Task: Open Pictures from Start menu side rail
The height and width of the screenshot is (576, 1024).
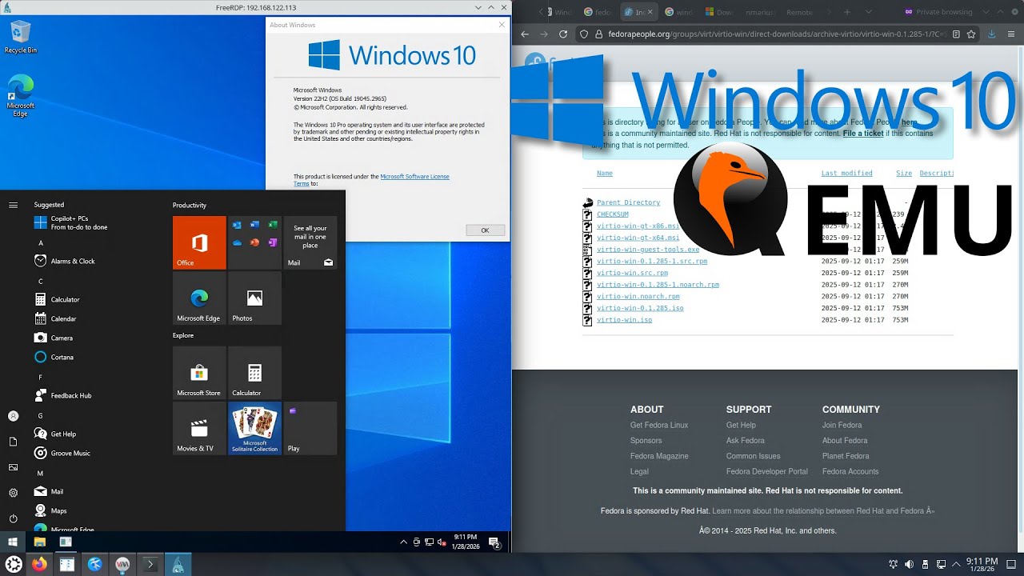Action: [13, 467]
